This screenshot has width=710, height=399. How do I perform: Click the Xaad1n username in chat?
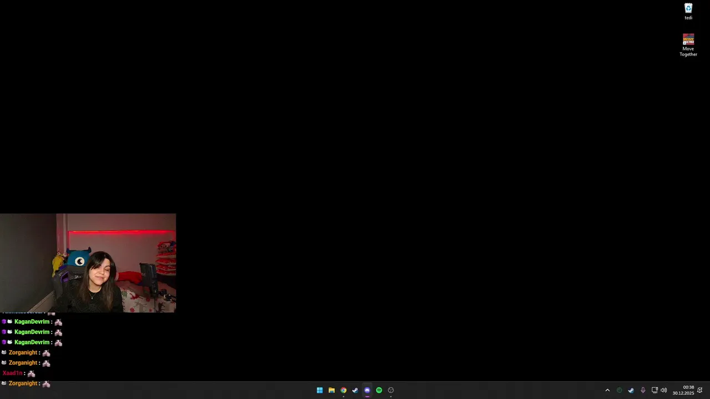13,374
